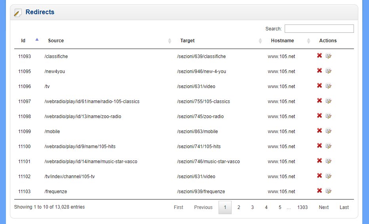Image resolution: width=369 pixels, height=224 pixels.
Task: Delete the /mobile redirect row
Action: [x=319, y=131]
